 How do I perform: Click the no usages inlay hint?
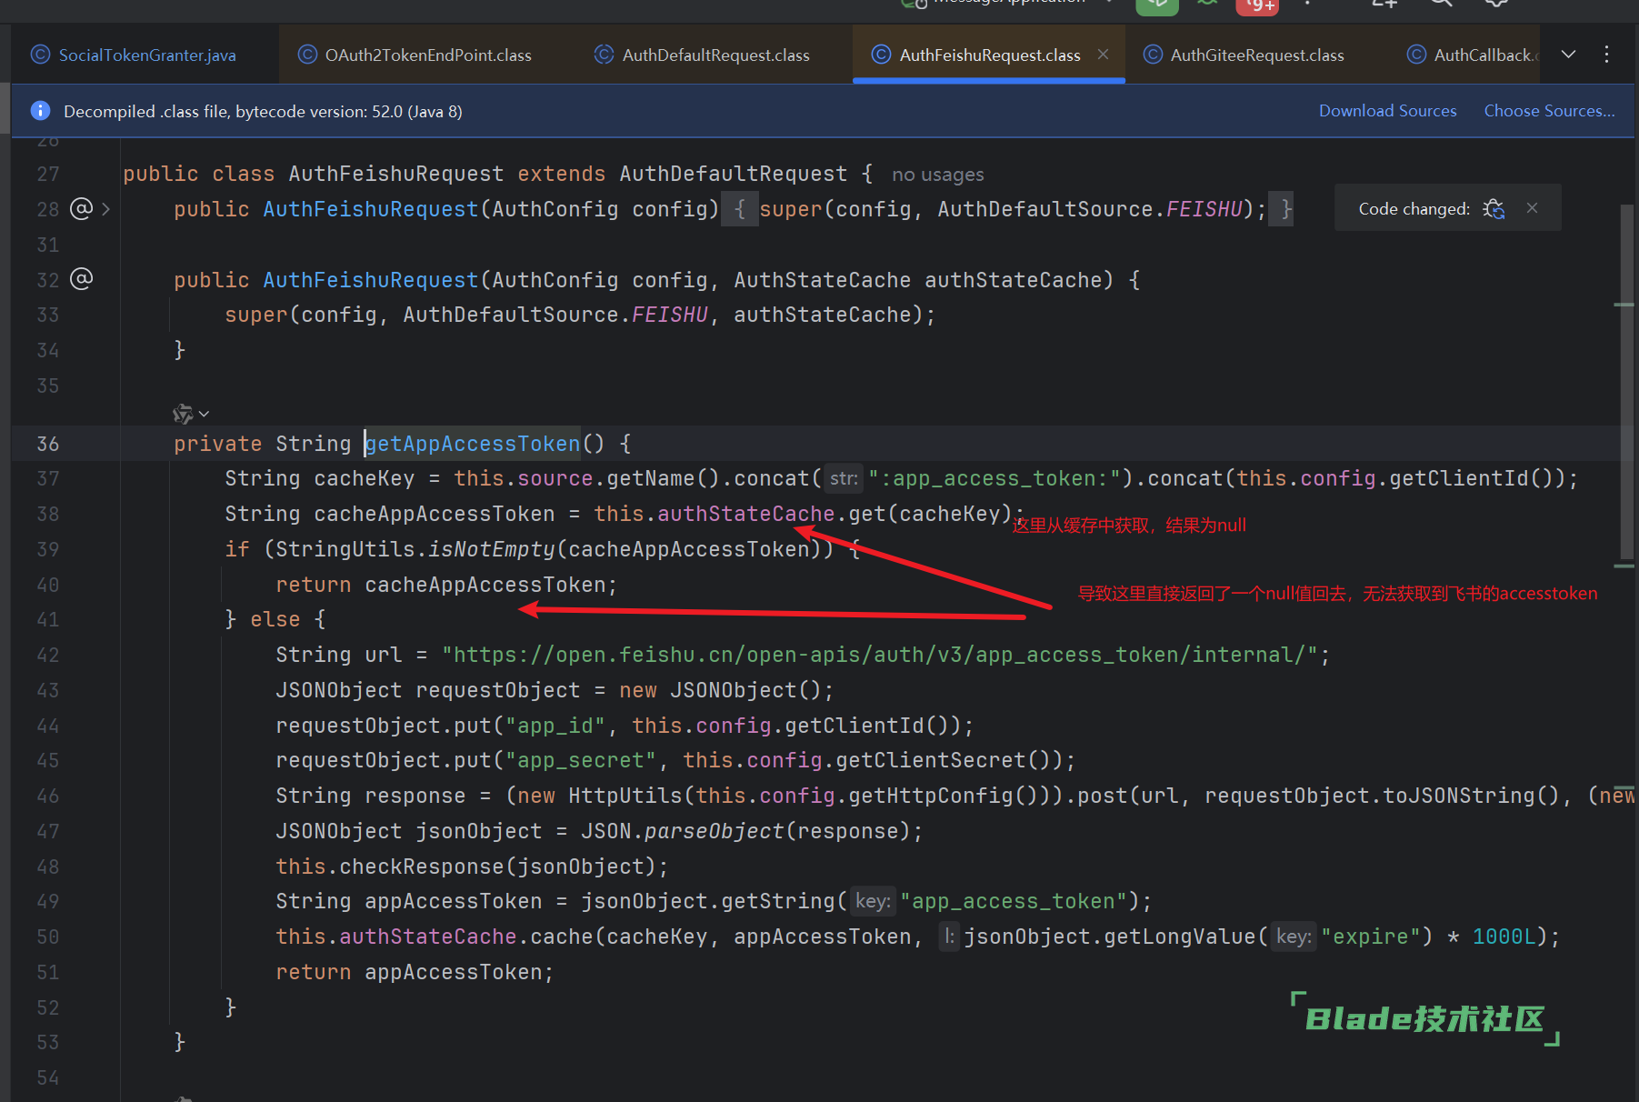937,175
